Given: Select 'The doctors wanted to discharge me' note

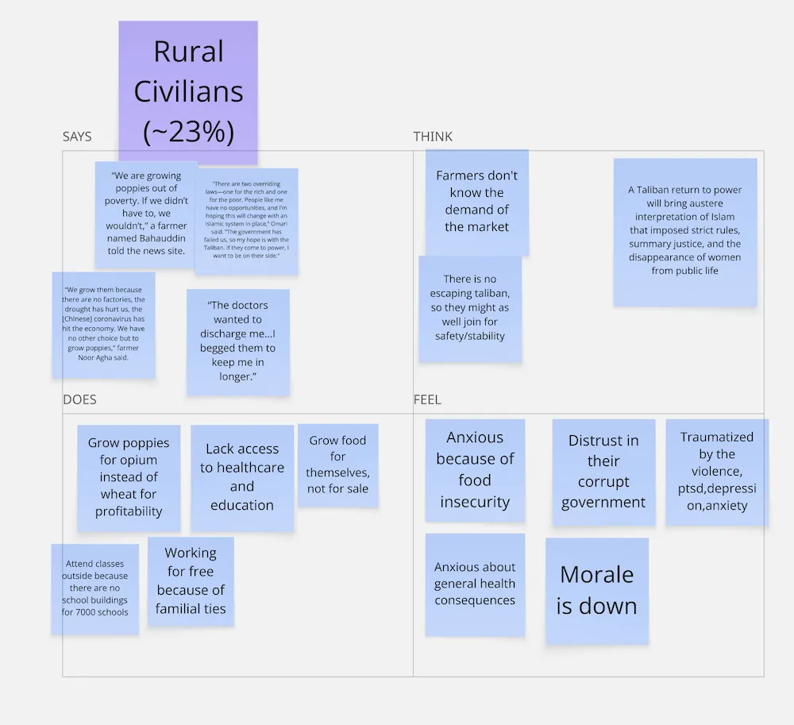Looking at the screenshot, I should coord(238,342).
